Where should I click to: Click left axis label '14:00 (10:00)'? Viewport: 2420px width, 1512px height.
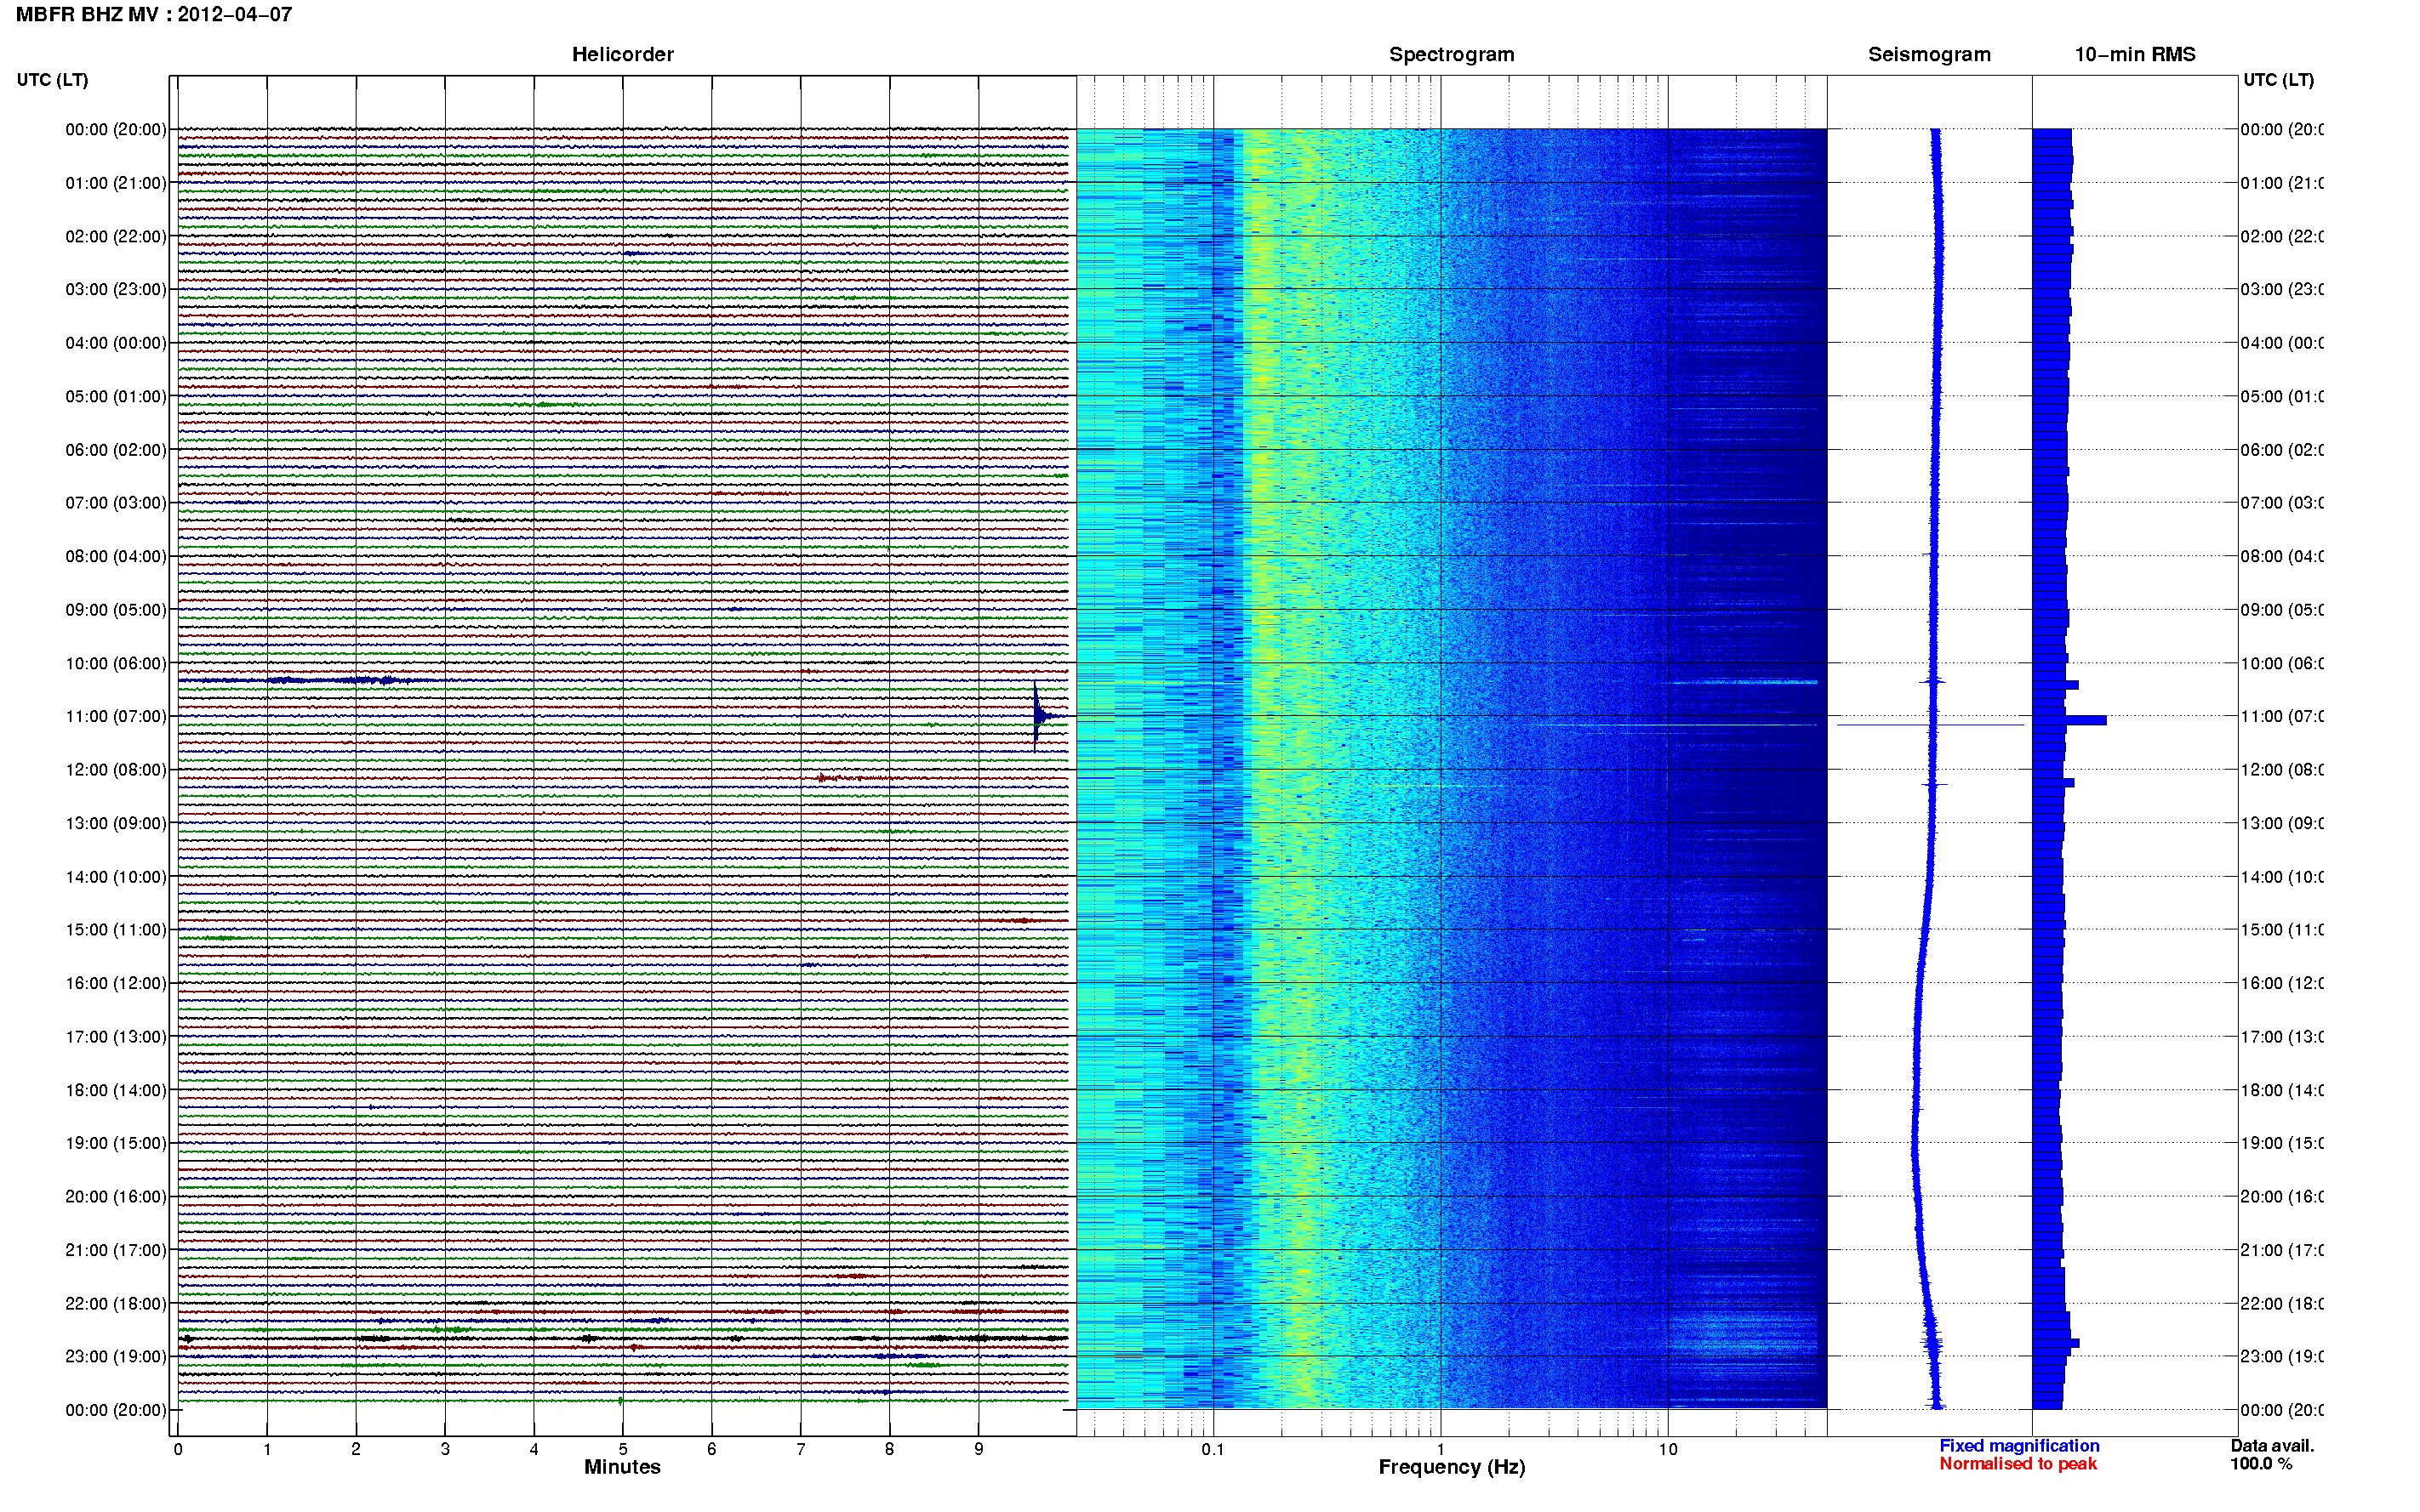[116, 877]
